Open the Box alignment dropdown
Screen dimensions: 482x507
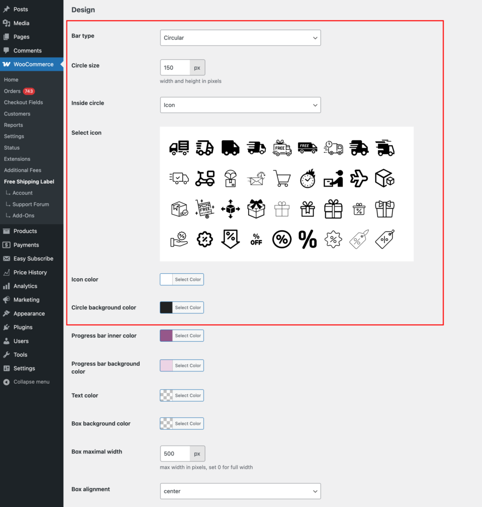pyautogui.click(x=240, y=491)
